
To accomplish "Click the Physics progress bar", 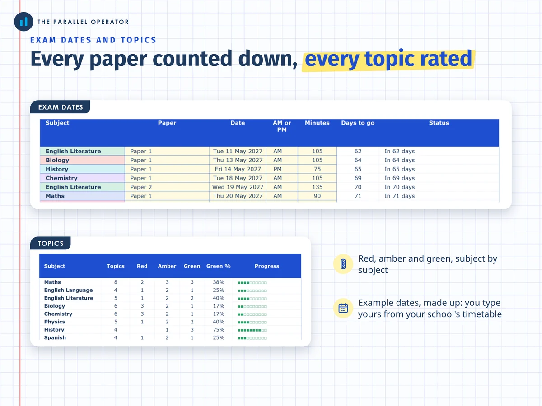I will pos(252,322).
